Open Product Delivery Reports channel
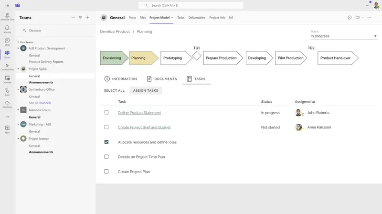The height and width of the screenshot is (214, 382). coord(46,62)
